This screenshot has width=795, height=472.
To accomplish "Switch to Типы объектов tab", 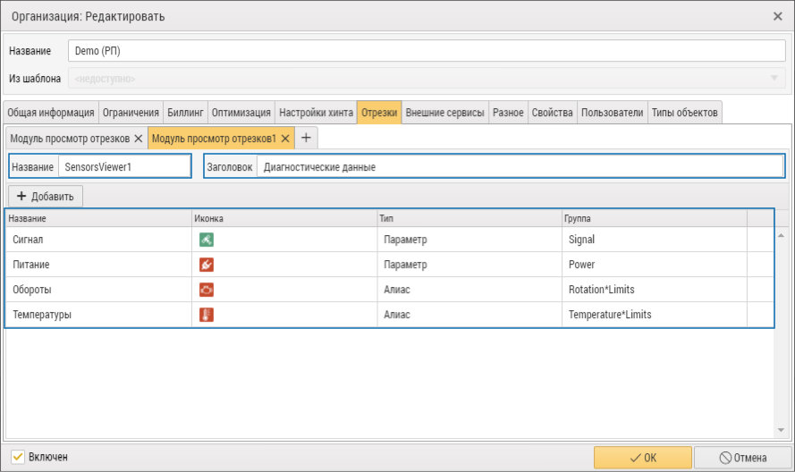I will click(685, 113).
